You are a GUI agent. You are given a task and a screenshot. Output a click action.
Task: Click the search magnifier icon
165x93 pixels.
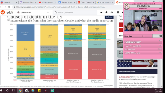56,12
